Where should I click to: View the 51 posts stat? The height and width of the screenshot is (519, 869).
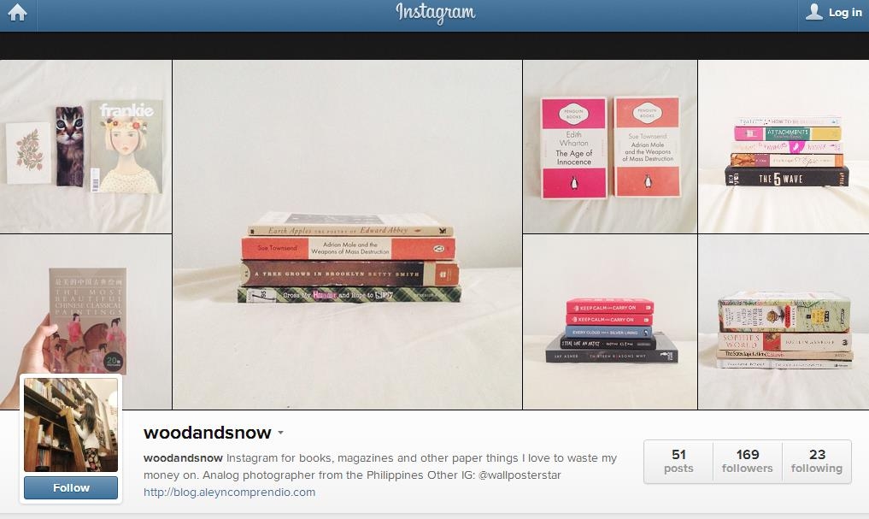point(678,462)
